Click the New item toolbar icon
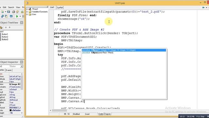 pos(3,12)
